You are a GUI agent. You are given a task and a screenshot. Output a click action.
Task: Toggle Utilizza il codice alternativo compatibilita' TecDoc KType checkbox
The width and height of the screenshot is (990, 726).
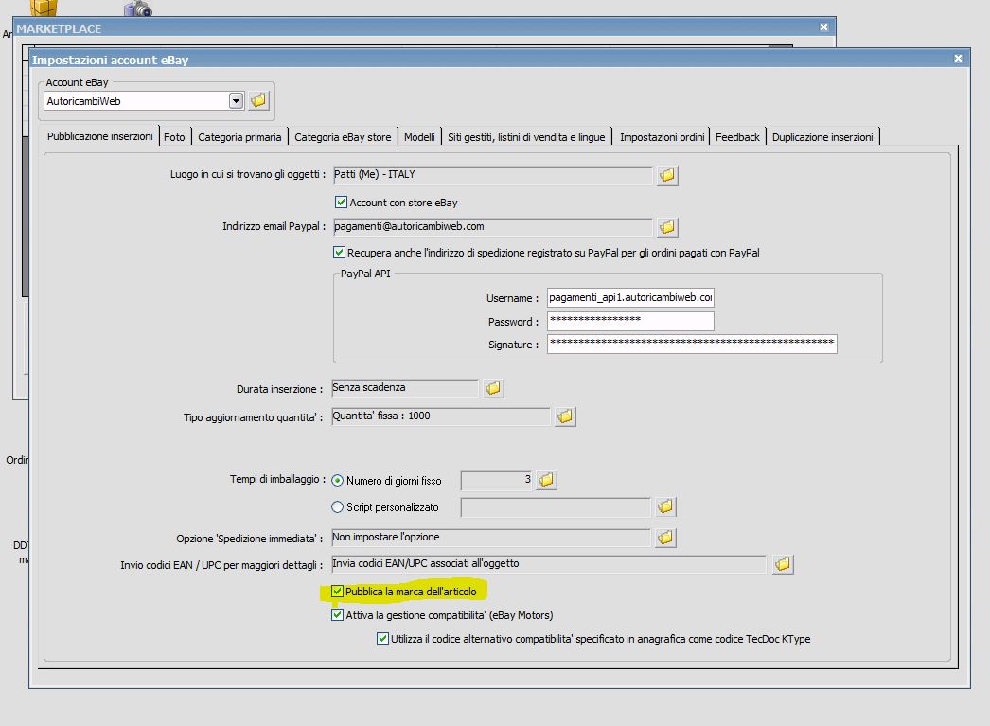click(382, 638)
